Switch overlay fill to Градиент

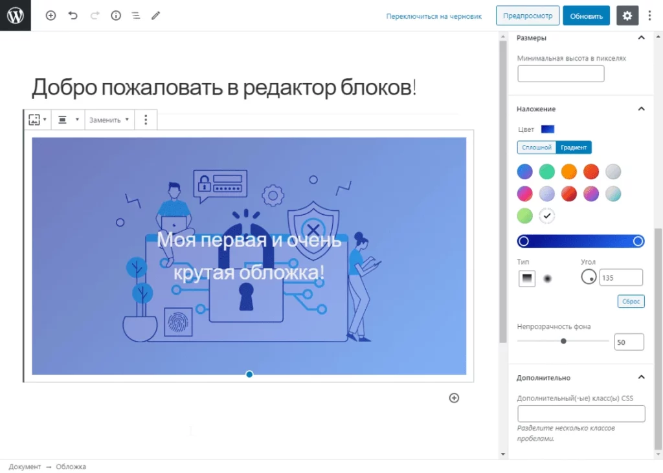pyautogui.click(x=574, y=147)
